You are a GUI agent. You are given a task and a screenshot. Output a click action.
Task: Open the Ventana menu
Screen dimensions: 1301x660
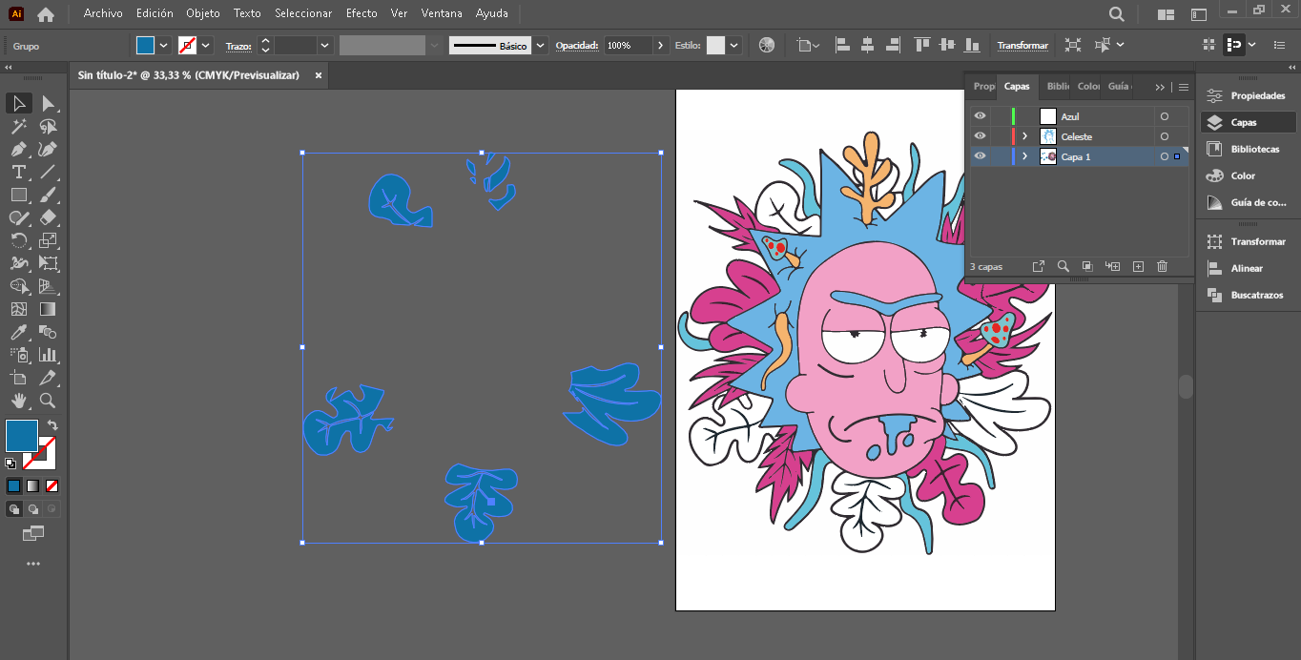pyautogui.click(x=442, y=13)
